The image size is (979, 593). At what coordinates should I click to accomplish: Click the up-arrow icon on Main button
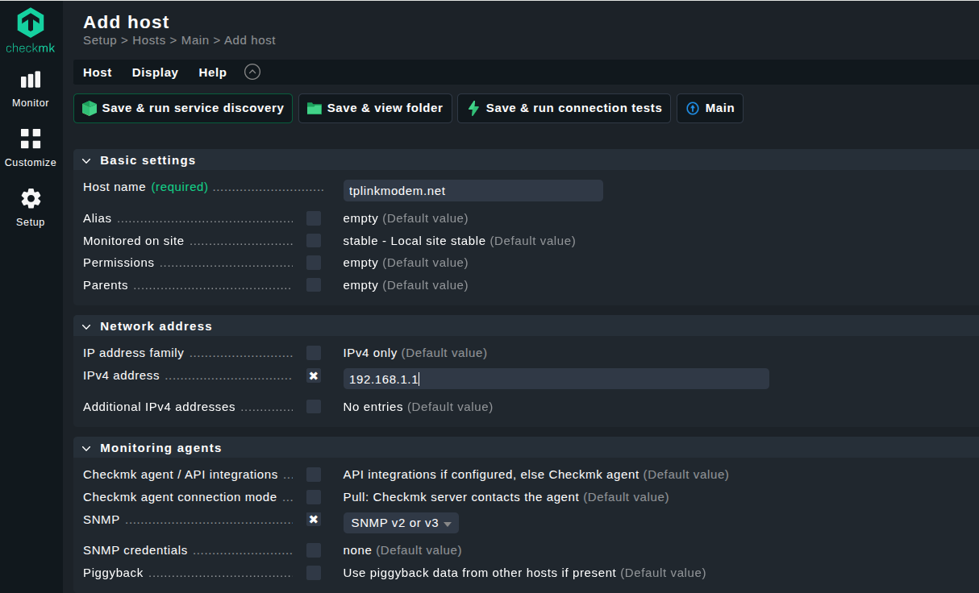[x=693, y=108]
